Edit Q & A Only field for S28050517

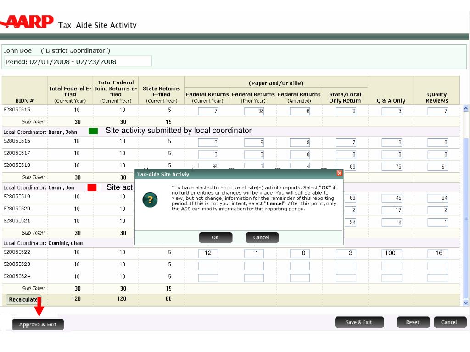392,154
